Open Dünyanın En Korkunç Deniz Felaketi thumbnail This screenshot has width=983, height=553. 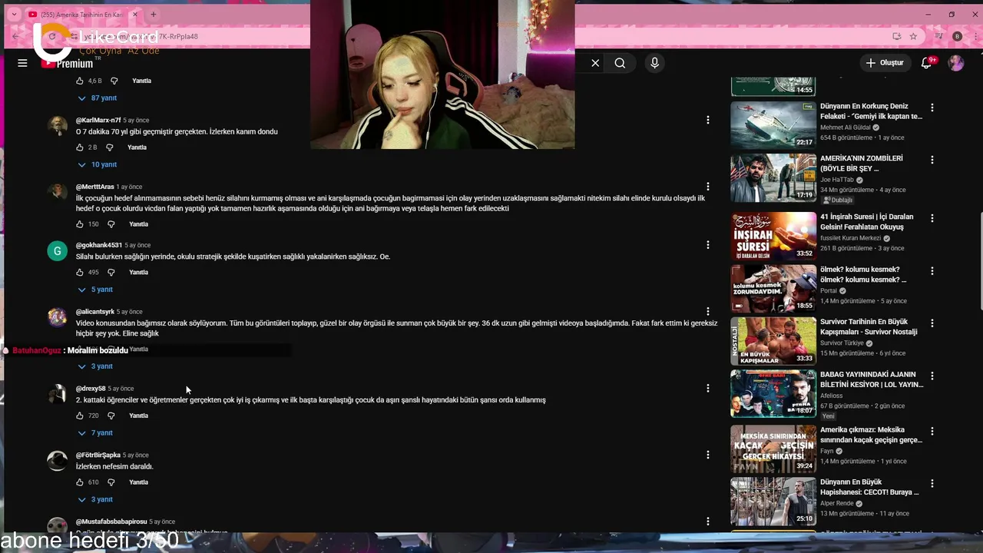pos(773,124)
